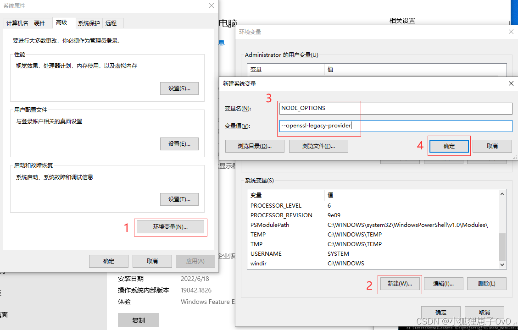Click 值 column header in user variables
This screenshot has width=518, height=330.
coord(411,70)
